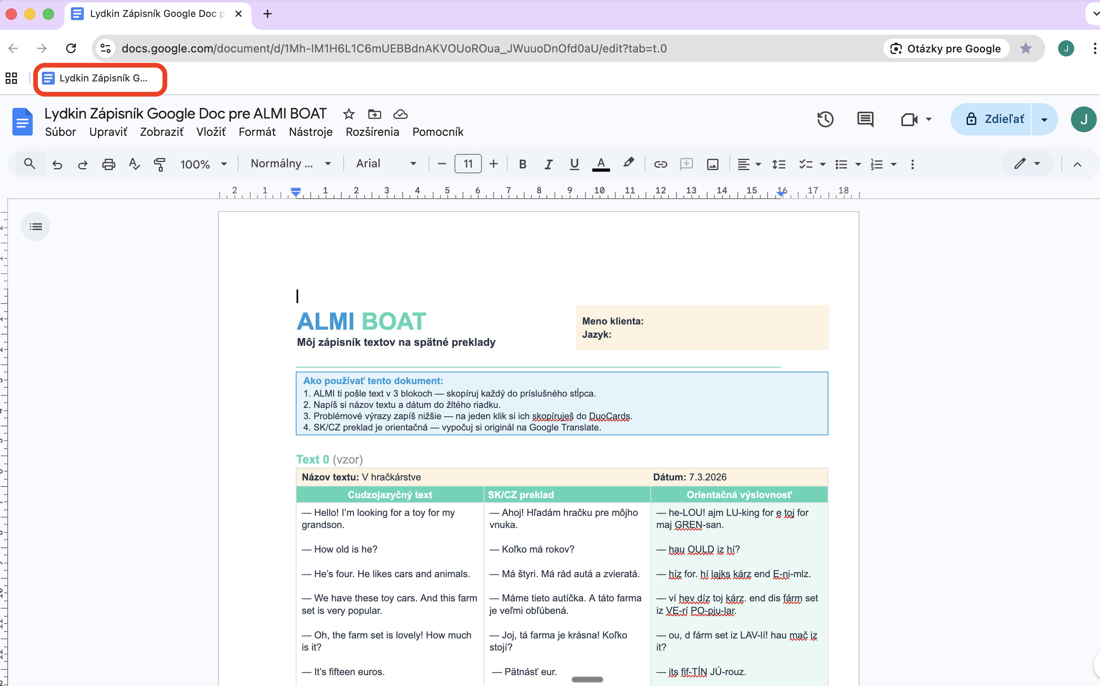Insert a link with chain icon
The image size is (1100, 686).
tap(660, 164)
